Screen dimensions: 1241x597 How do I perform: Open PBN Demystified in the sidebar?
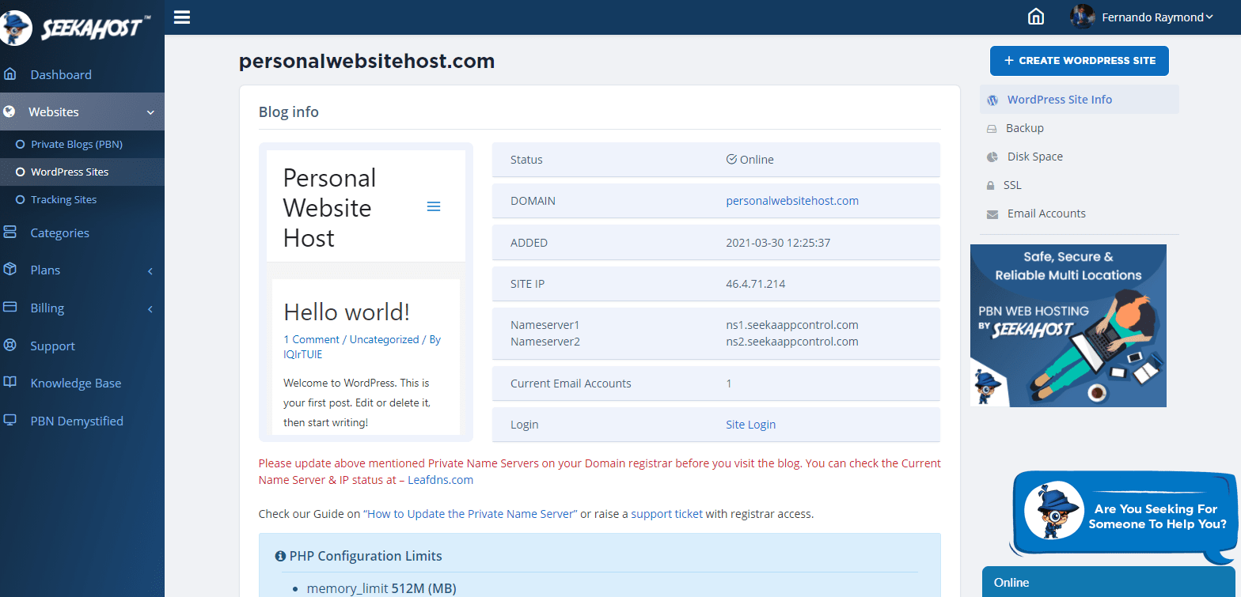(77, 421)
